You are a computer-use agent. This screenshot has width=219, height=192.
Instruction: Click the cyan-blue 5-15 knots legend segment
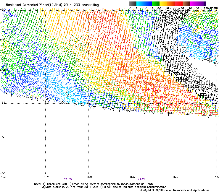(144, 4)
